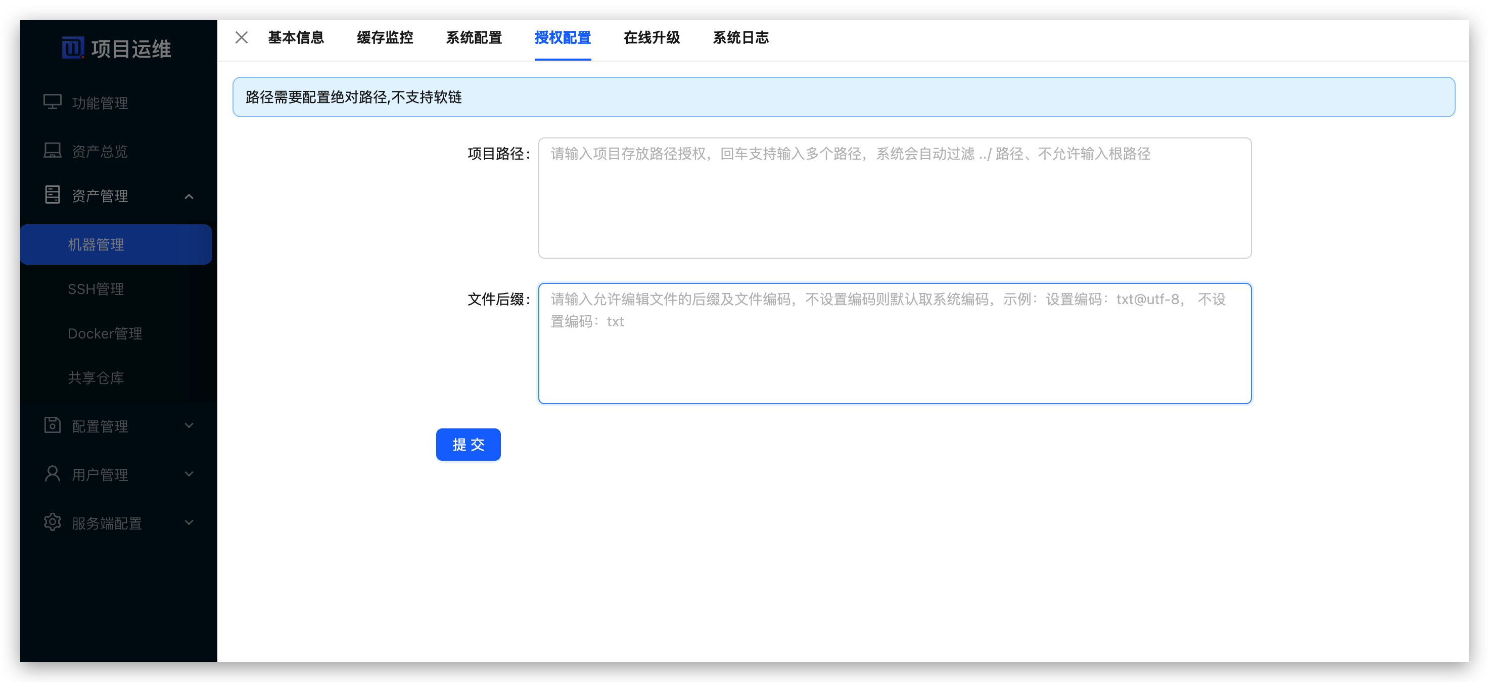Open the 缓存监控 tab
The width and height of the screenshot is (1489, 682).
click(x=385, y=37)
